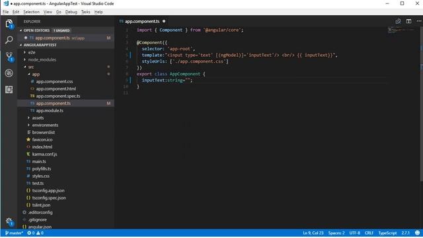Open the View menu
The image size is (423, 238).
pyautogui.click(x=48, y=12)
